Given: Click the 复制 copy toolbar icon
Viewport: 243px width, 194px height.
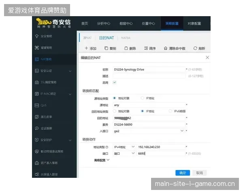Looking at the screenshot, I should tap(106, 48).
